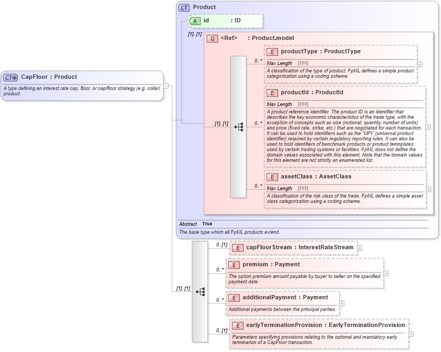Expand the productId element
Screen dimensions: 441x352
pos(428,127)
